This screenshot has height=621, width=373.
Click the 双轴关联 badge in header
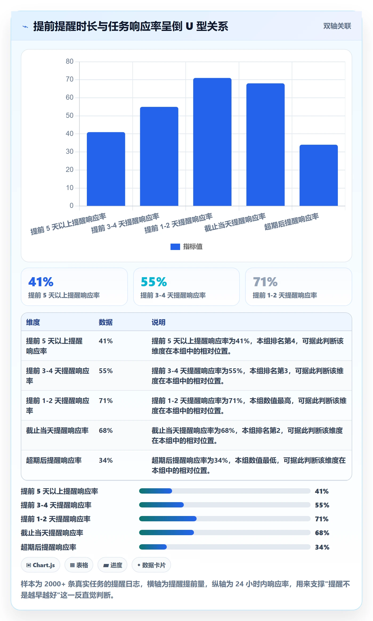pyautogui.click(x=337, y=26)
